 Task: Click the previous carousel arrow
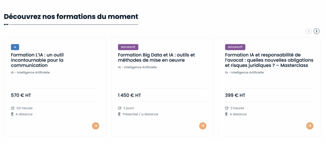point(309,31)
